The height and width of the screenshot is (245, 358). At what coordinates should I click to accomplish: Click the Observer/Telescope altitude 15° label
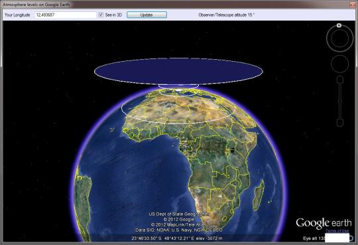tap(227, 15)
